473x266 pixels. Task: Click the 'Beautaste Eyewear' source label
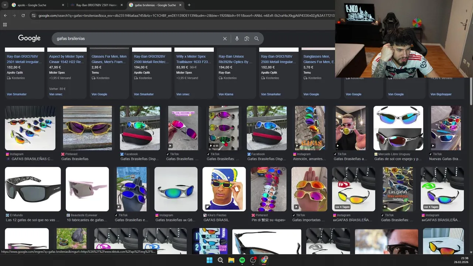[84, 215]
